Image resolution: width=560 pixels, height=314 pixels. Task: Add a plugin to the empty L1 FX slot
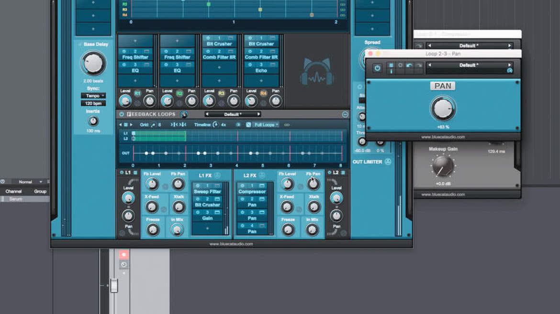tap(208, 228)
